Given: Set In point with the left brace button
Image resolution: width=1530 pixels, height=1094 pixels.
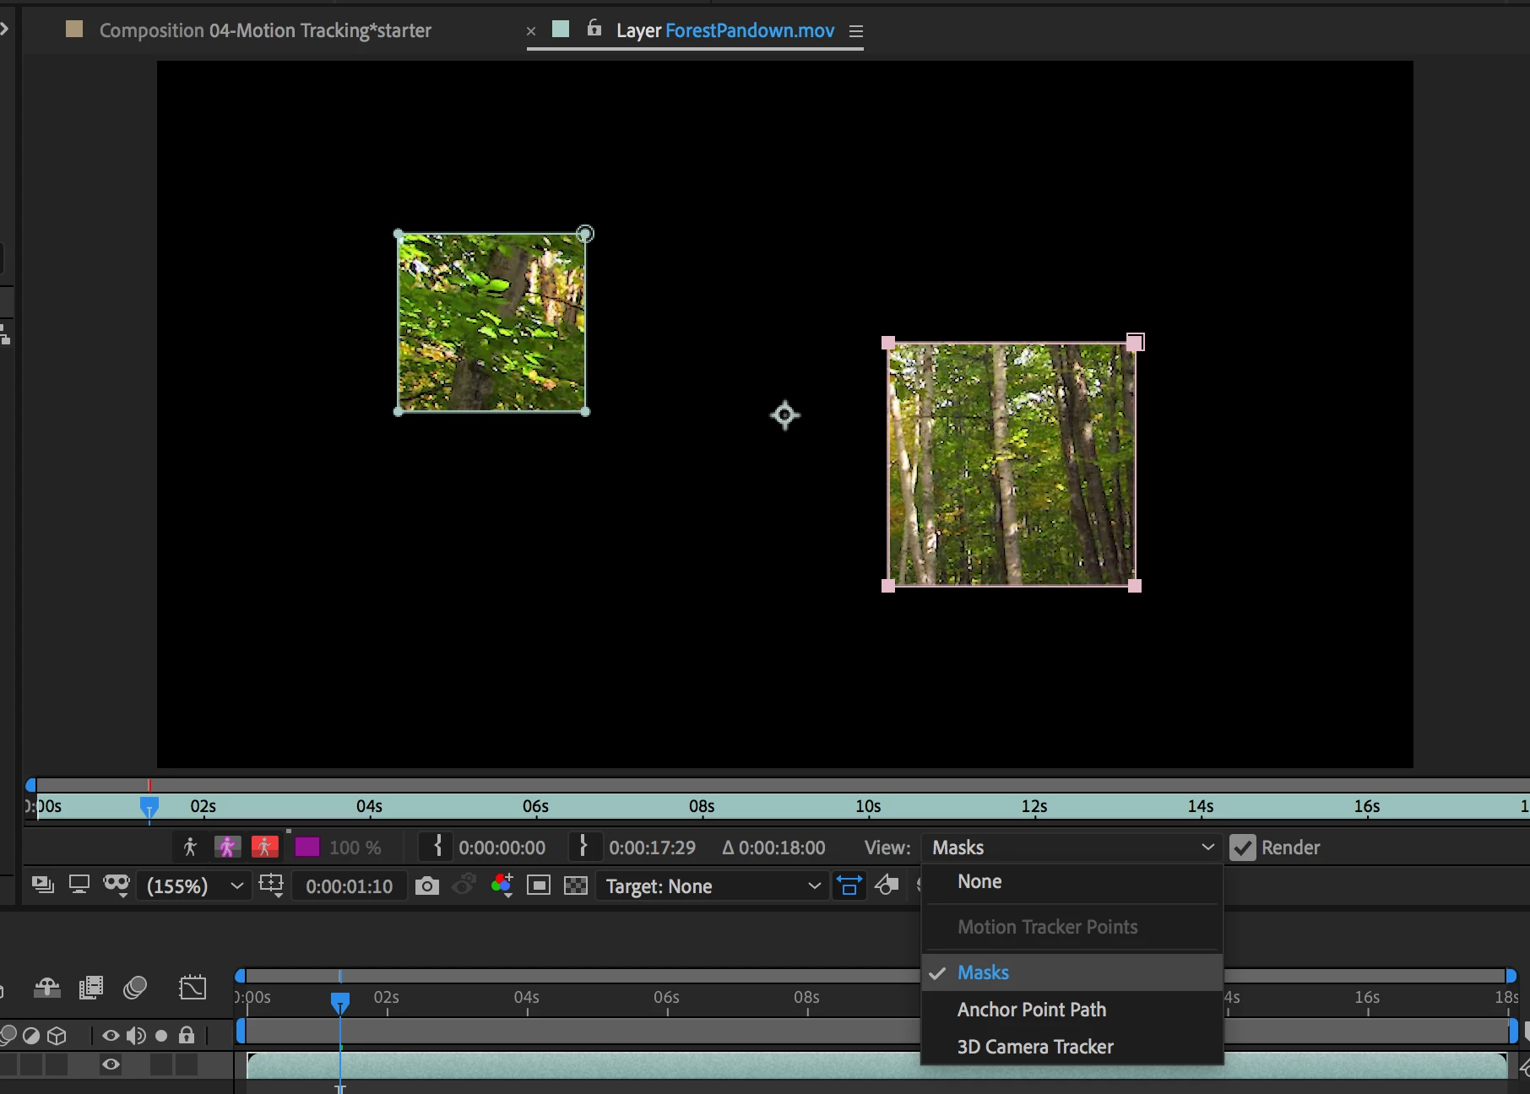Looking at the screenshot, I should pos(437,847).
